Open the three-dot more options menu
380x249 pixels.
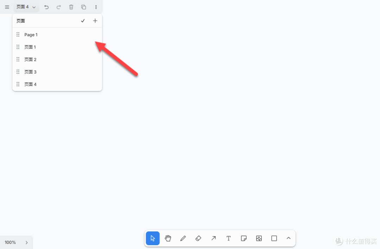pos(96,7)
